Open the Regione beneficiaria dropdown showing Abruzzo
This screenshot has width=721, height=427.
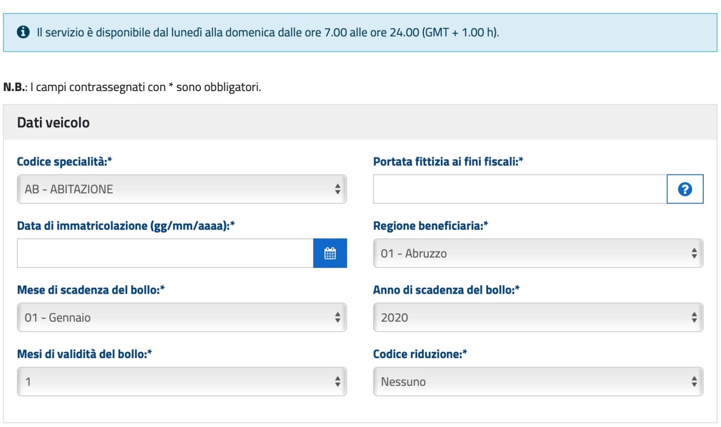tap(537, 253)
